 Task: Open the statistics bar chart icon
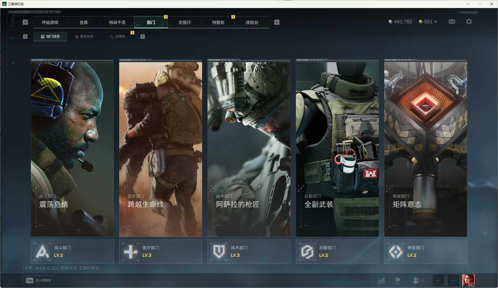tap(381, 280)
